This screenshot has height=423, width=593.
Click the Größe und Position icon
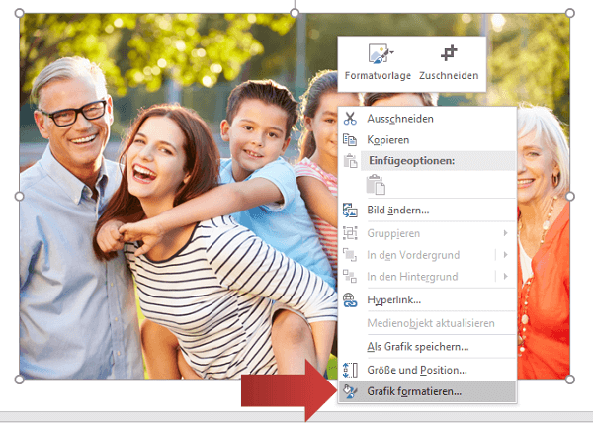click(x=350, y=370)
